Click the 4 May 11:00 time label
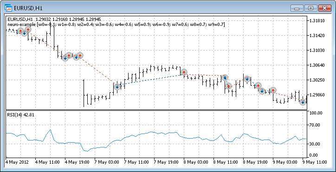The height and width of the screenshot is (172, 336). tap(47, 162)
